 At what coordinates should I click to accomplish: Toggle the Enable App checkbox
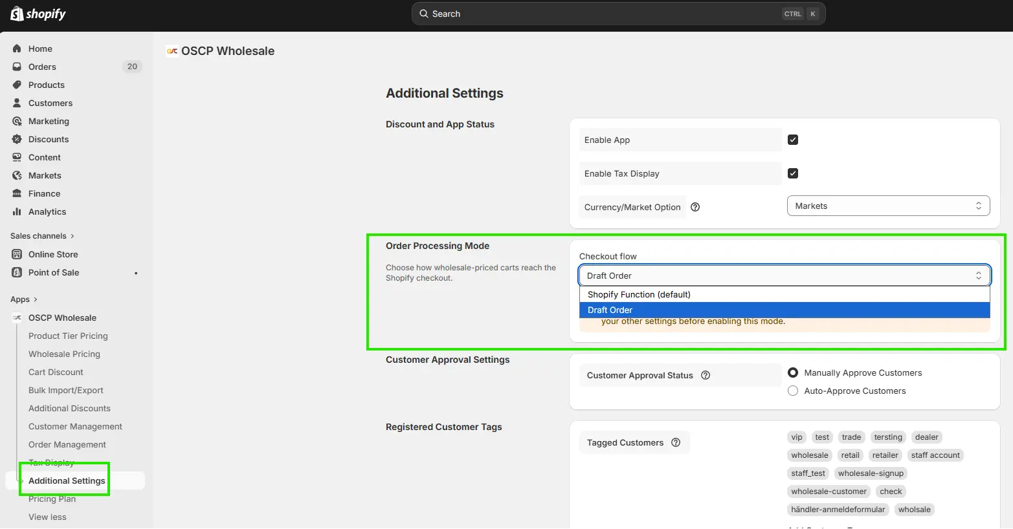point(793,140)
